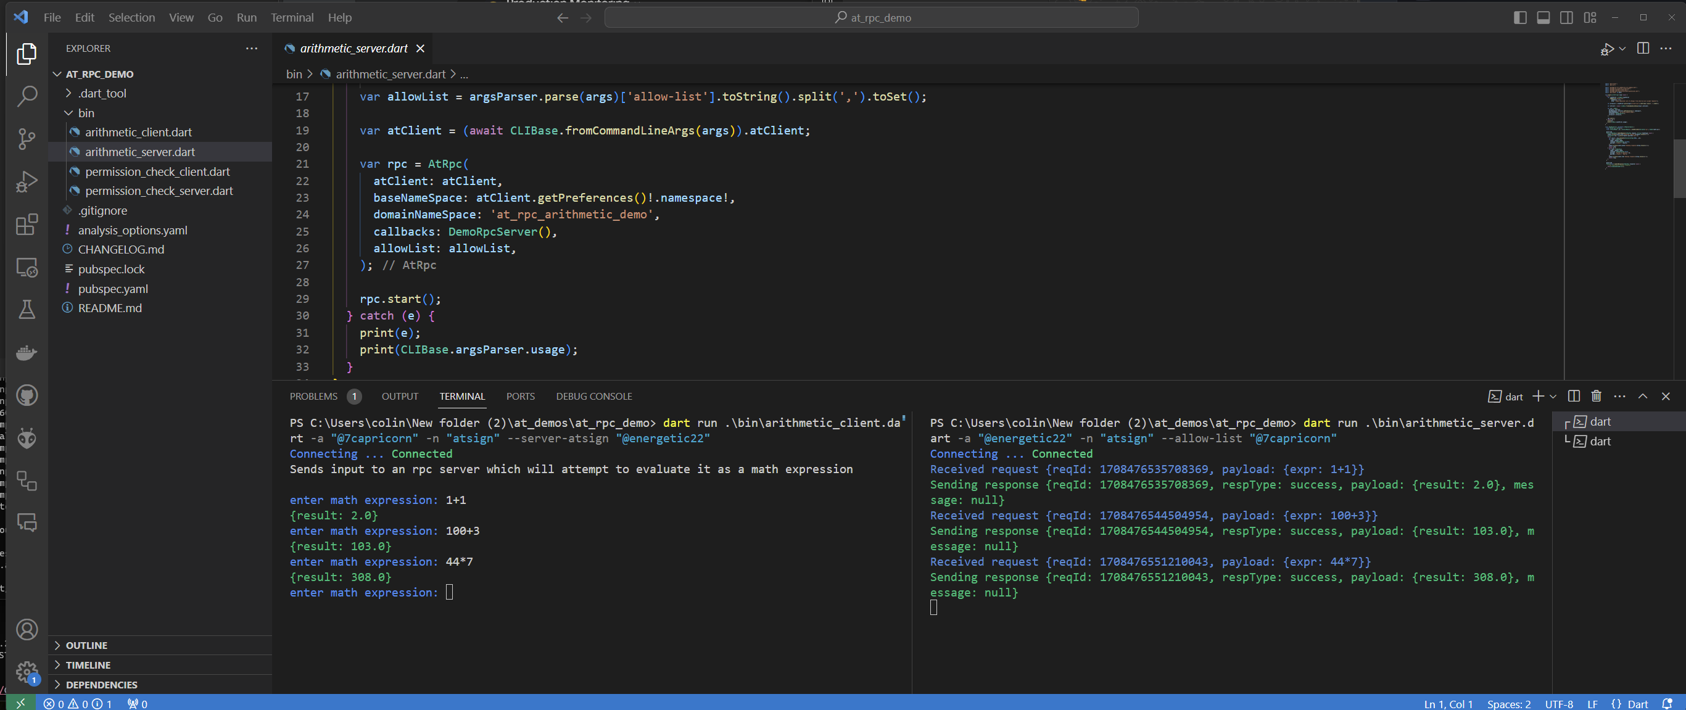
Task: Toggle the primary side bar layout button
Action: [x=1520, y=18]
